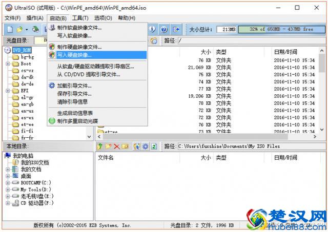The image size is (328, 232).
Task: Select the en-us folder in tree
Action: coord(27,111)
